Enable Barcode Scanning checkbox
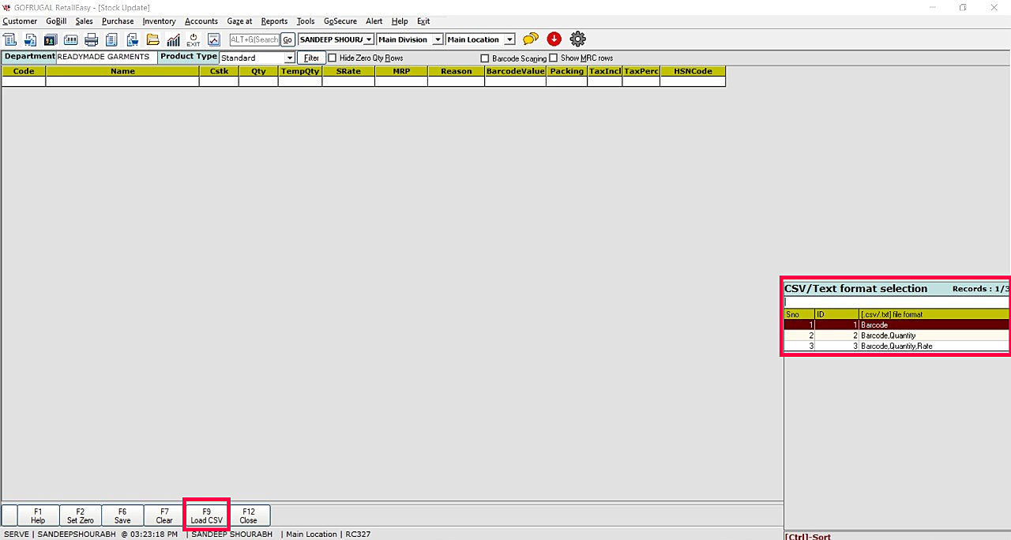 coord(485,58)
